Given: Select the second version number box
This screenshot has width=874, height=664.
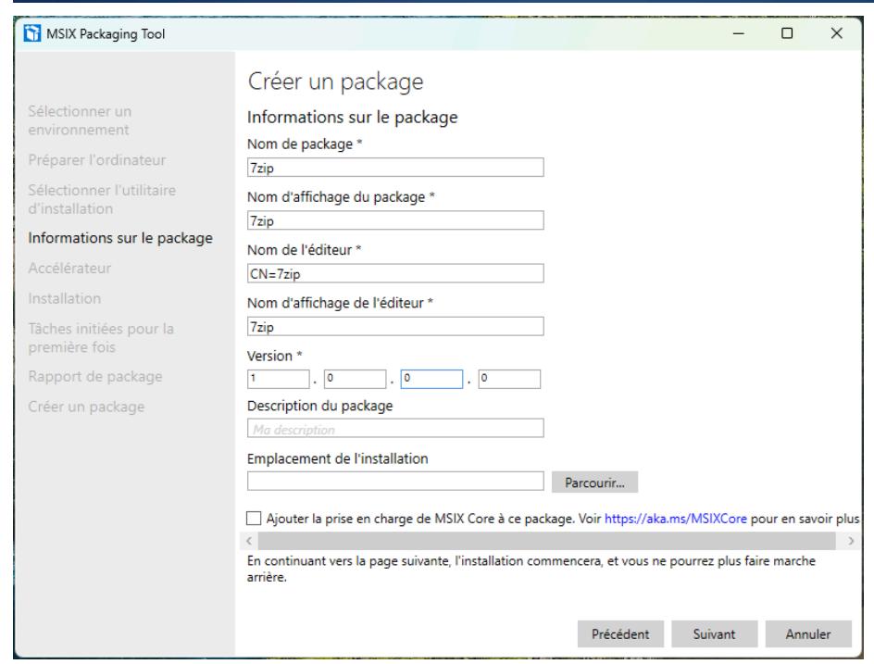Looking at the screenshot, I should (356, 379).
